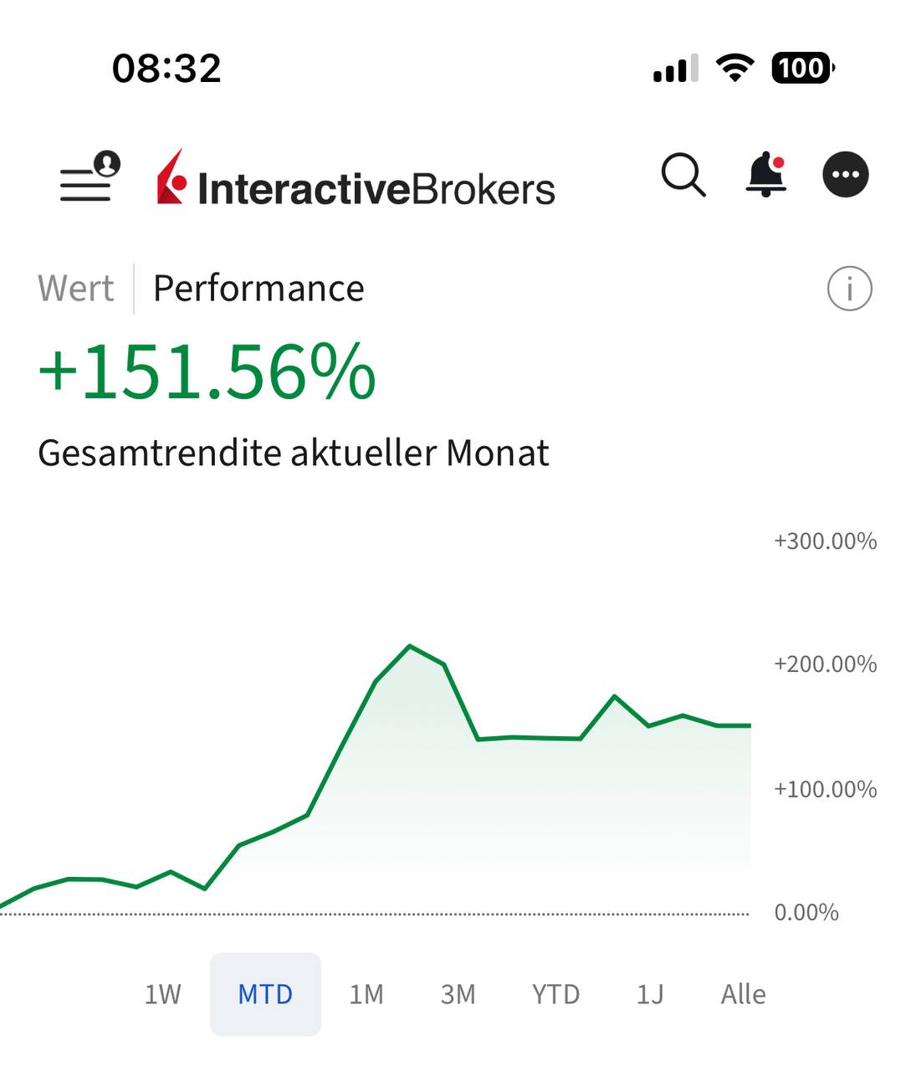
Task: Tap the Wi-Fi status icon
Action: 734,68
